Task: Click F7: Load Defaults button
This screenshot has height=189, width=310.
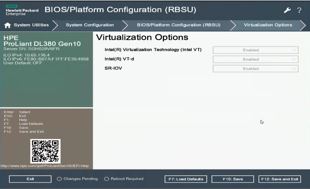Action: pyautogui.click(x=186, y=179)
